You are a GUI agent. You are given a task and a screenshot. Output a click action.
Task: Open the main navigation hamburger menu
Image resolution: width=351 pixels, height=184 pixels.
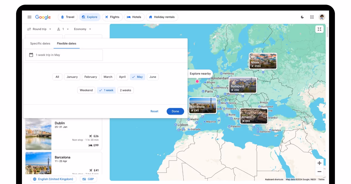pos(29,17)
